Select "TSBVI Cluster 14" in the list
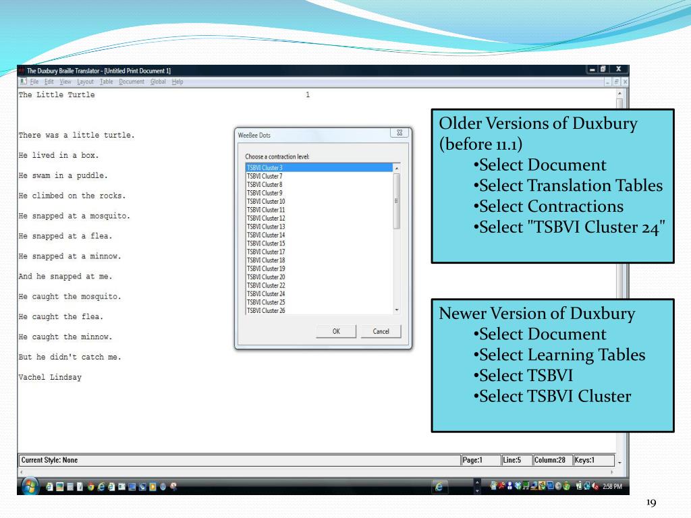This screenshot has height=518, width=691. click(x=319, y=235)
